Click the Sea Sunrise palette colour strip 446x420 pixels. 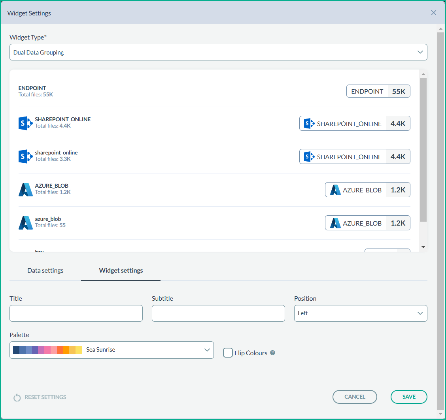pos(47,350)
